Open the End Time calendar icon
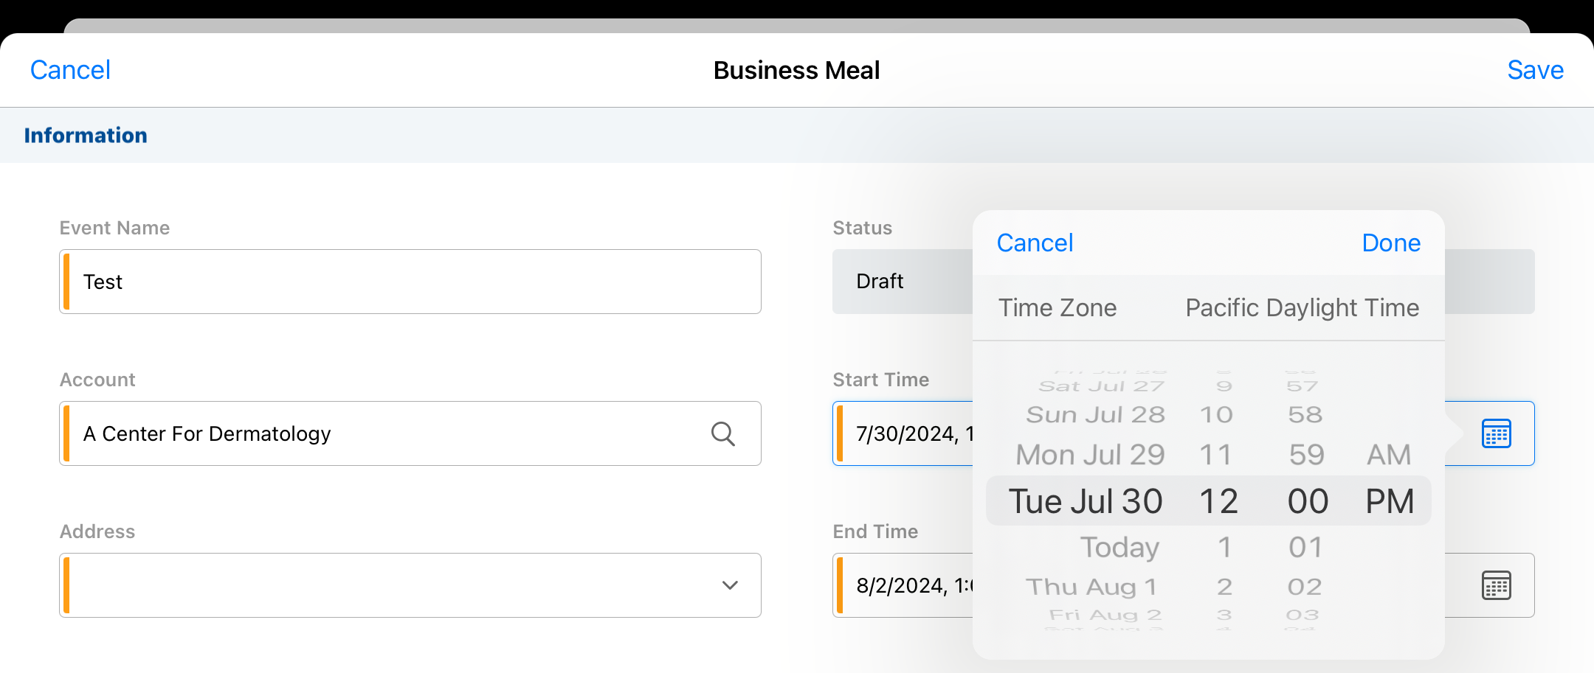The image size is (1594, 673). coord(1496,585)
